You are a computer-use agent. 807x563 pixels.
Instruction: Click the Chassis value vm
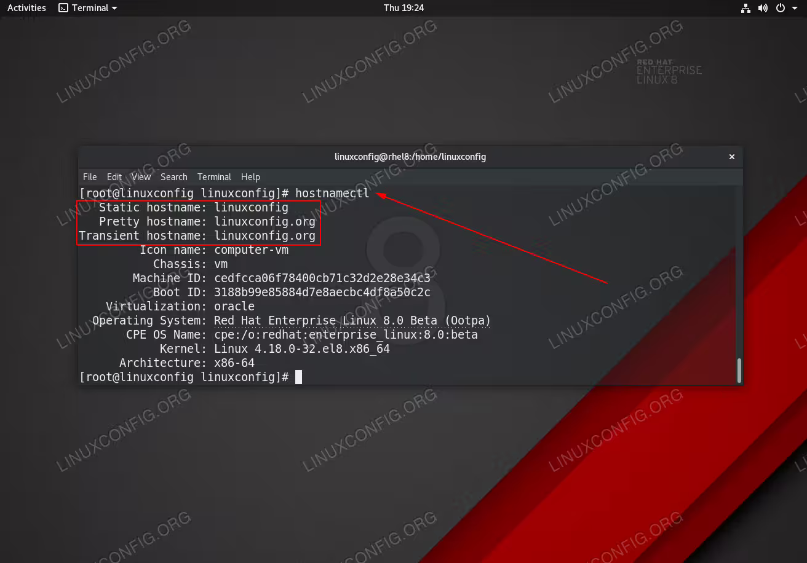221,264
